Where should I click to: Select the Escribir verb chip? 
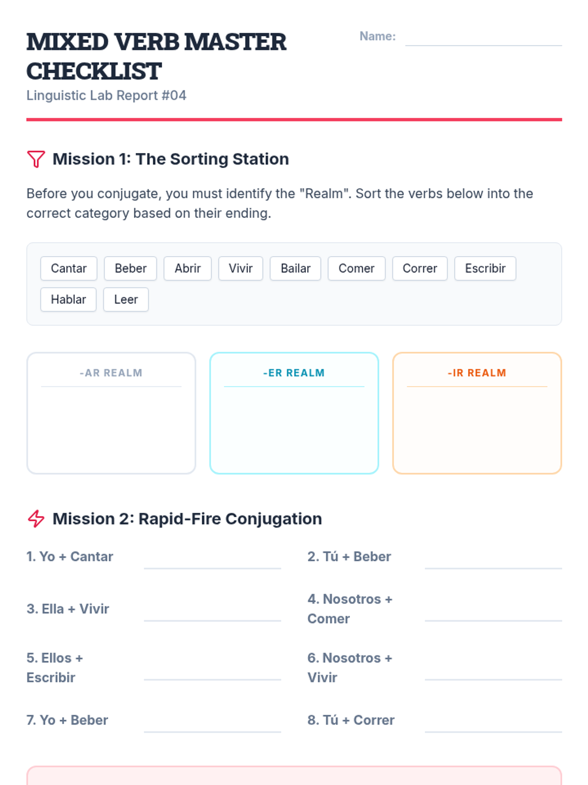tap(485, 268)
